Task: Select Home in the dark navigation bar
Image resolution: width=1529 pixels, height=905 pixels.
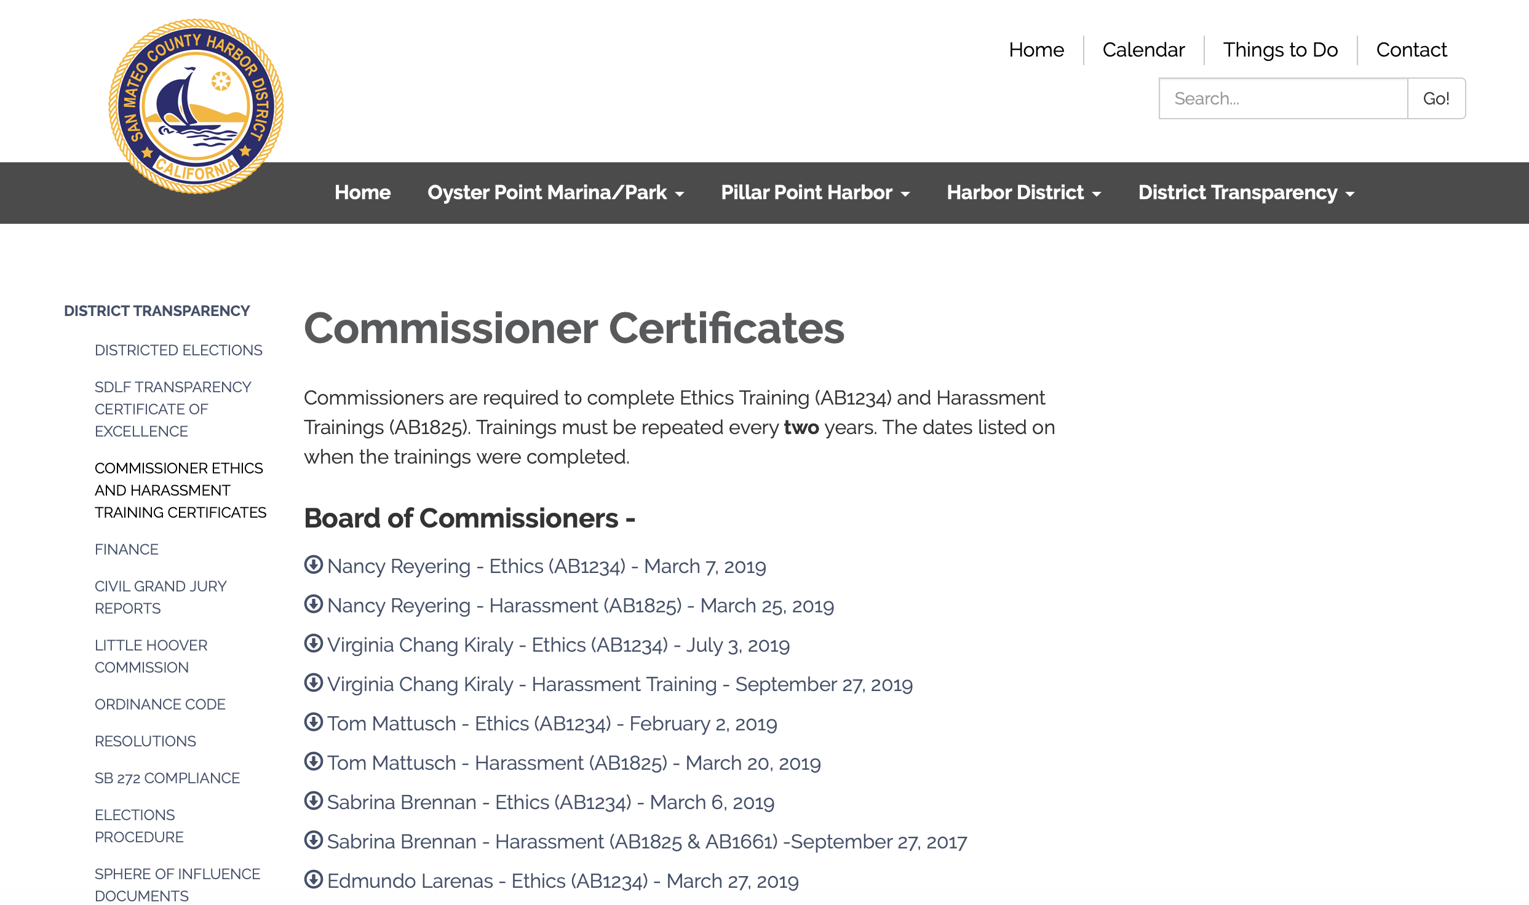Action: tap(362, 192)
